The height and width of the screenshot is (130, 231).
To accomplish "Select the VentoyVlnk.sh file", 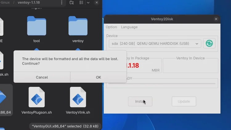I will coord(78,100).
